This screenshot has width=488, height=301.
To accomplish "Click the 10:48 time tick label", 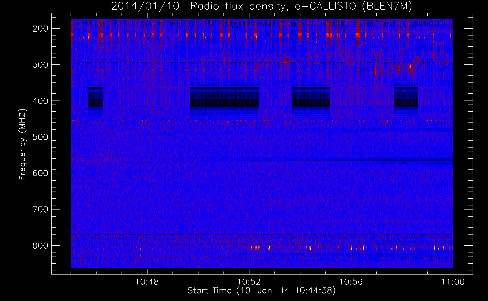I will [x=147, y=282].
